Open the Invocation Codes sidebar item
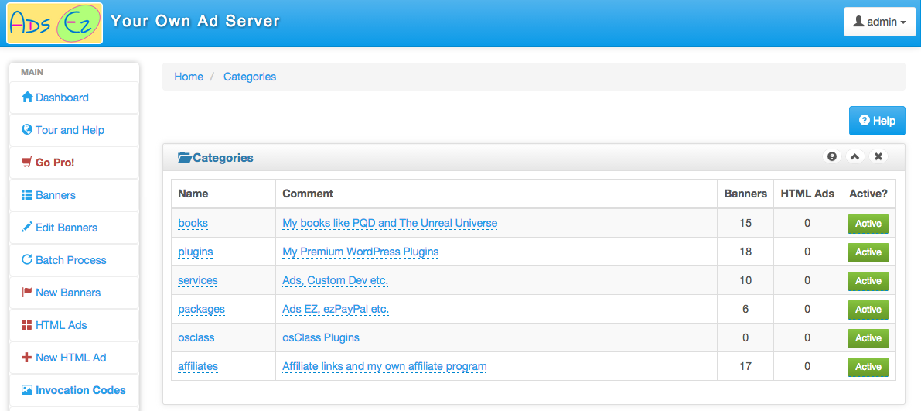921x411 pixels. (74, 390)
